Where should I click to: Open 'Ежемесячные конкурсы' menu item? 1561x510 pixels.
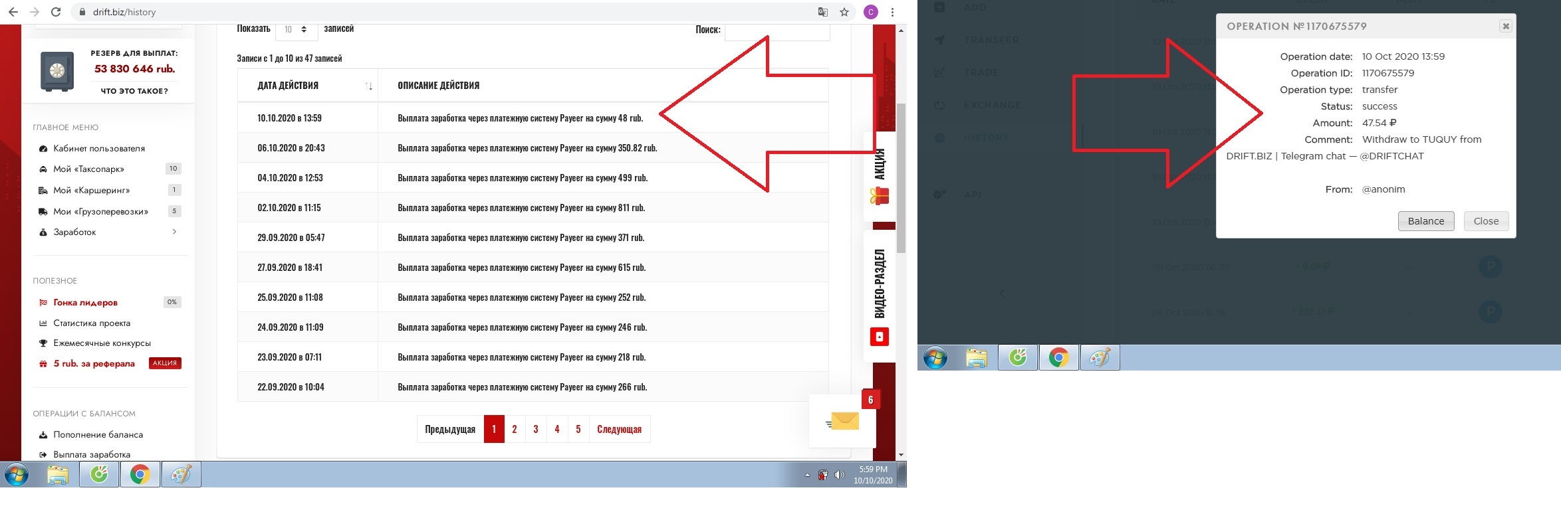[102, 343]
